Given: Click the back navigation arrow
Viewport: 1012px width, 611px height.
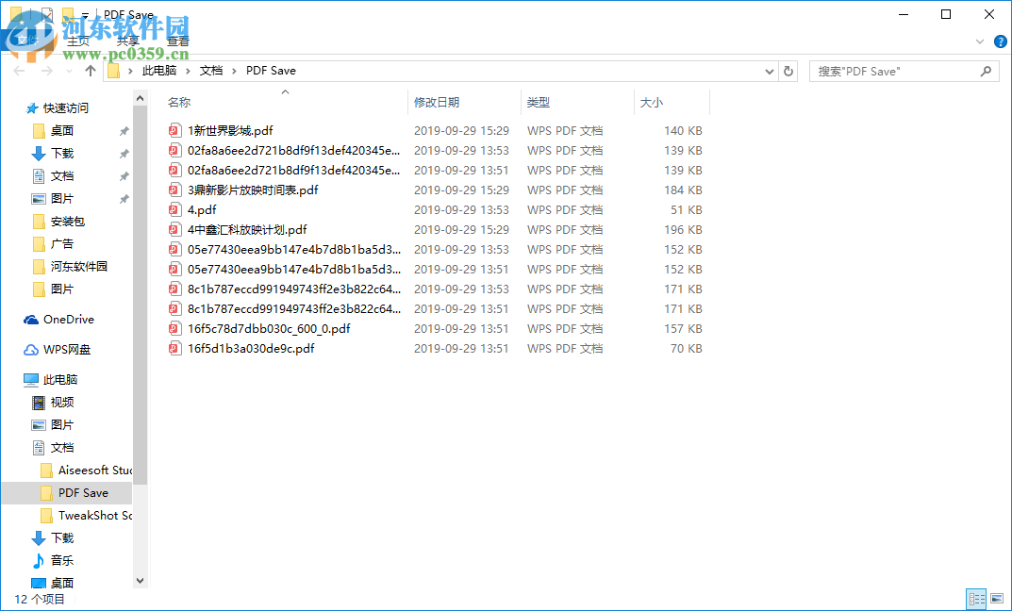Looking at the screenshot, I should (18, 71).
